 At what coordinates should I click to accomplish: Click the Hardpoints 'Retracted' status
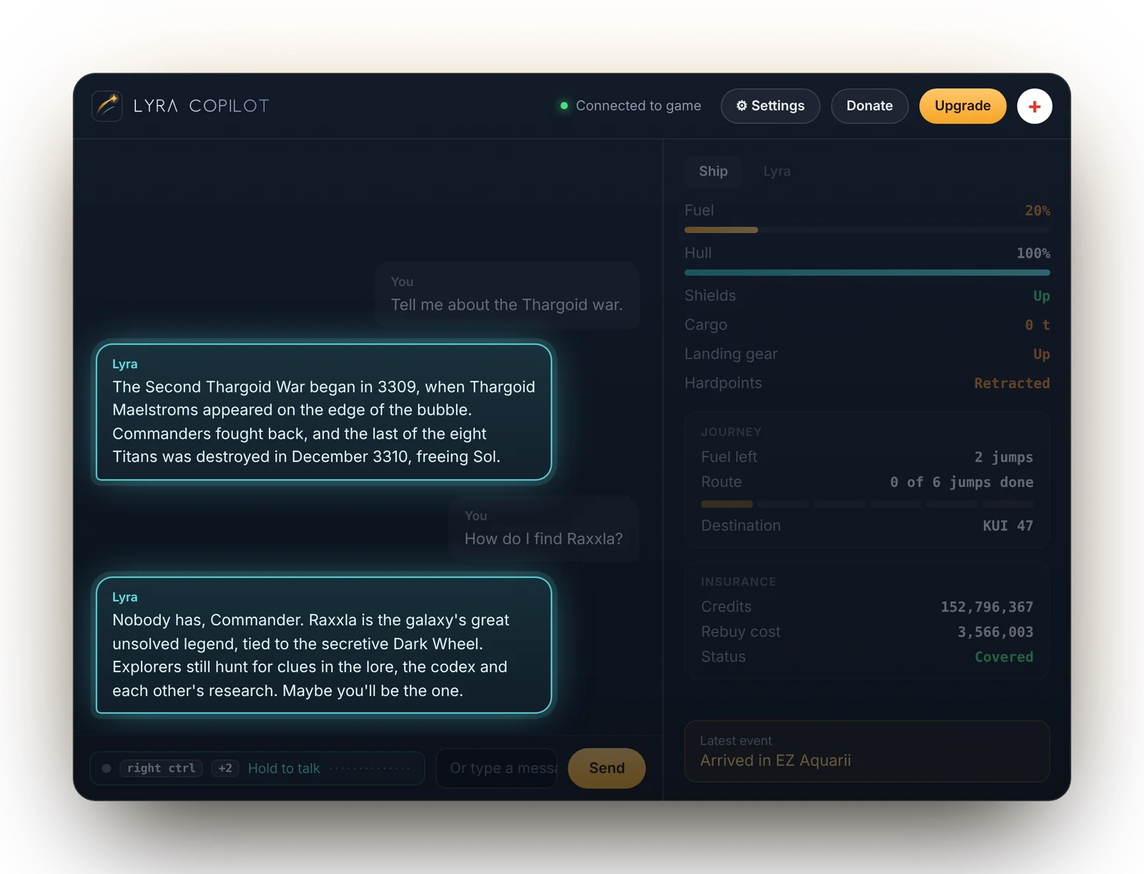[x=1012, y=383]
